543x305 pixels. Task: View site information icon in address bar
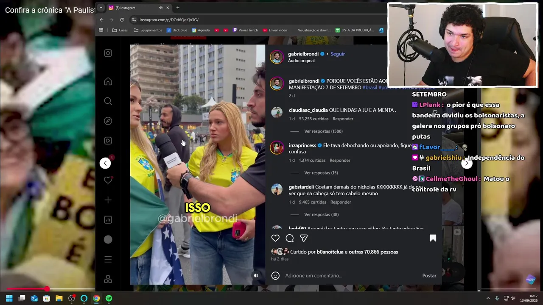(134, 19)
